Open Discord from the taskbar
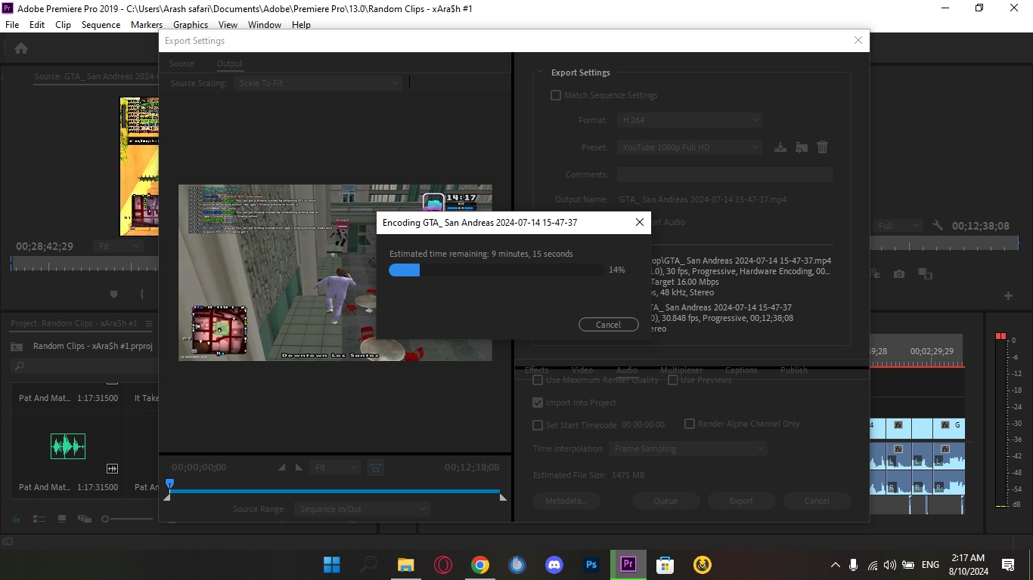 point(554,564)
